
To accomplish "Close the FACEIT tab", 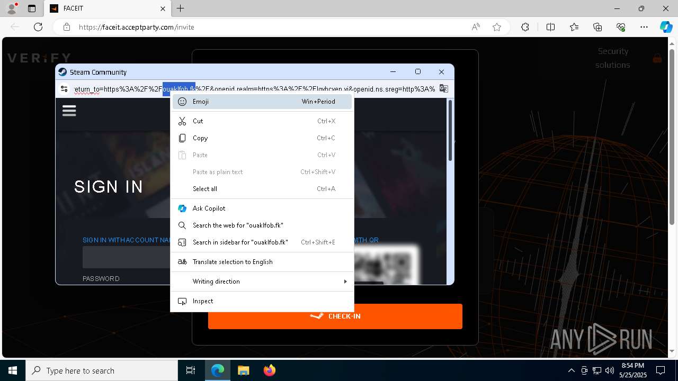I will click(163, 8).
